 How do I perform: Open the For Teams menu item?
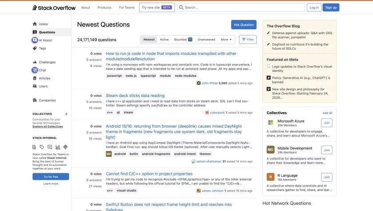[127, 8]
